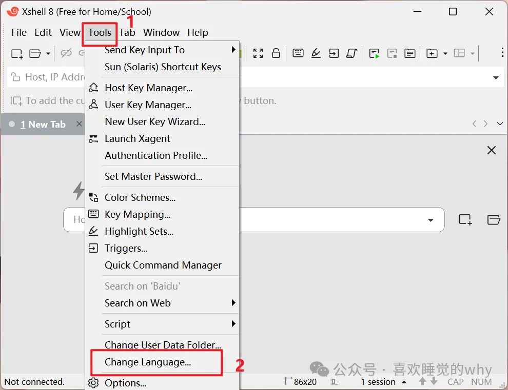Viewport: 508px width, 390px height.
Task: Click the greyed script stop toolbar icon
Action: click(392, 53)
